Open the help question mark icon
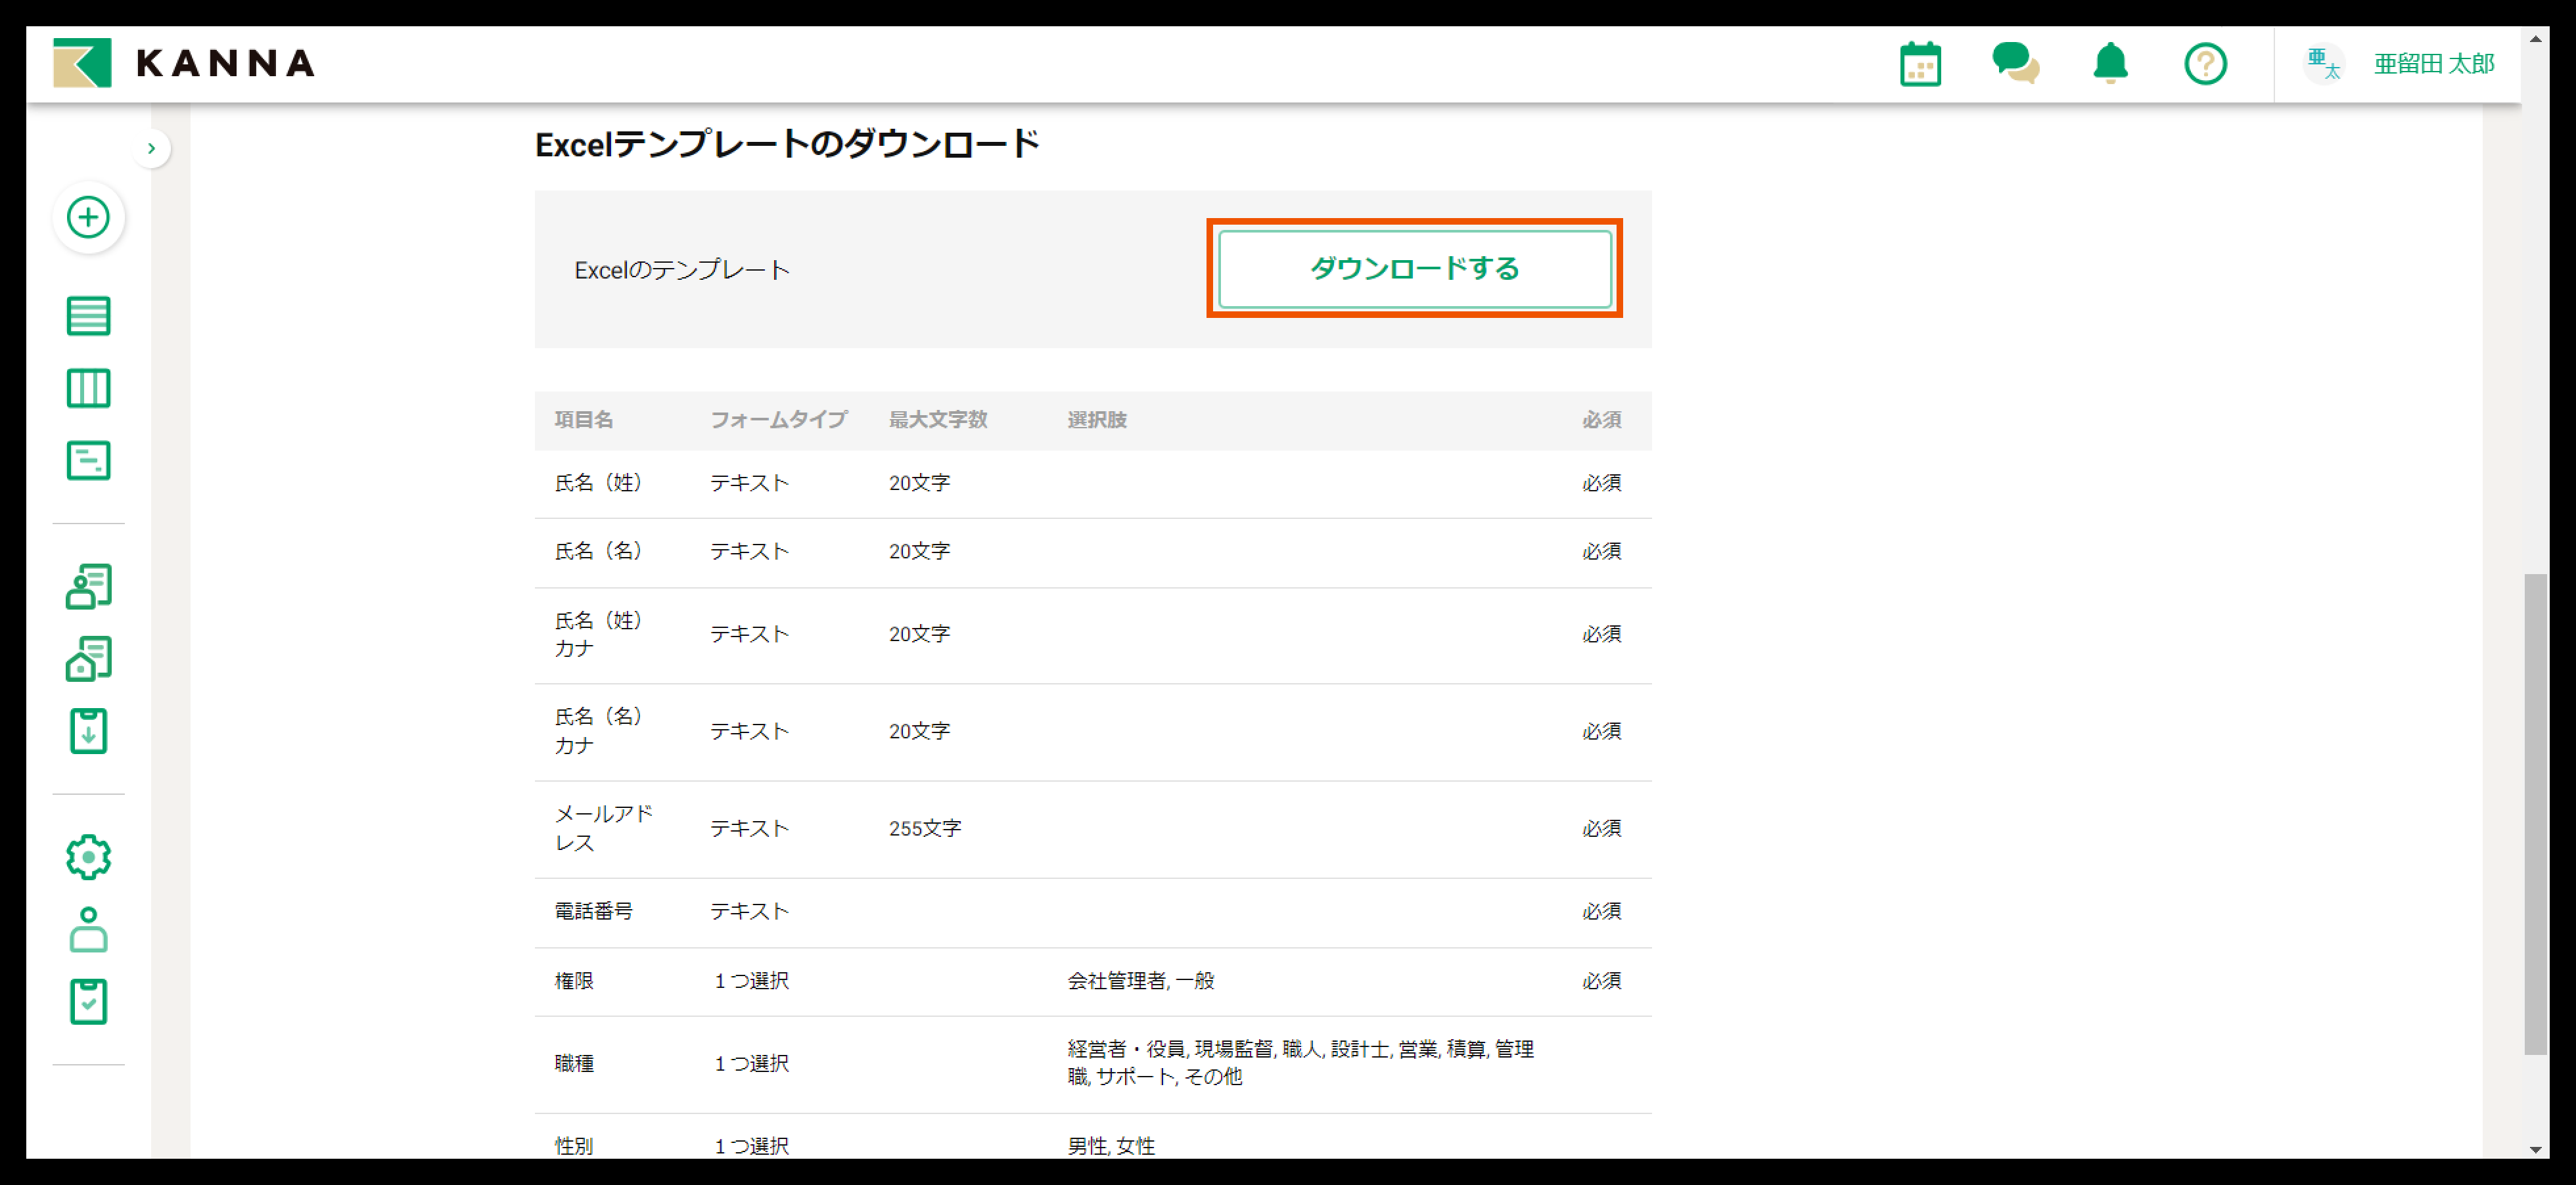 click(x=2205, y=63)
